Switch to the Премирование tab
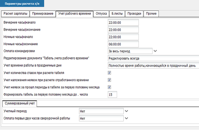 coord(43,14)
